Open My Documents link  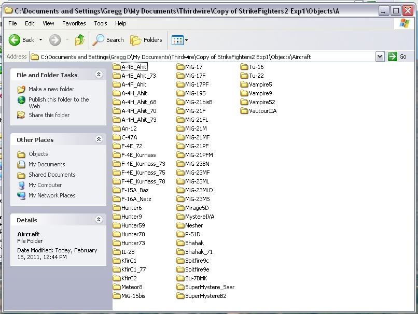pyautogui.click(x=47, y=164)
